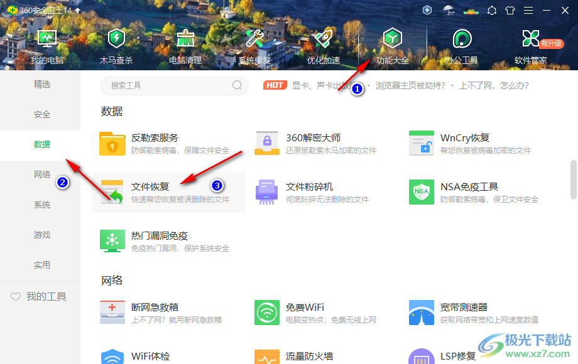Open 电脑清理 cleanup section
578x364 pixels.
[185, 47]
